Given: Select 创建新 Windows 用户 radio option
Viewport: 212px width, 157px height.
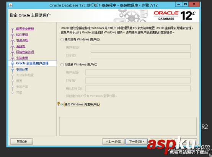Looking at the screenshot, I should (62, 65).
